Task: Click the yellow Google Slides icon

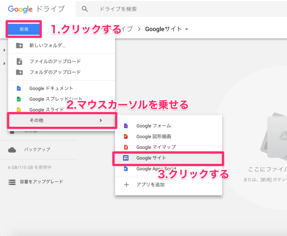Action: click(x=19, y=110)
